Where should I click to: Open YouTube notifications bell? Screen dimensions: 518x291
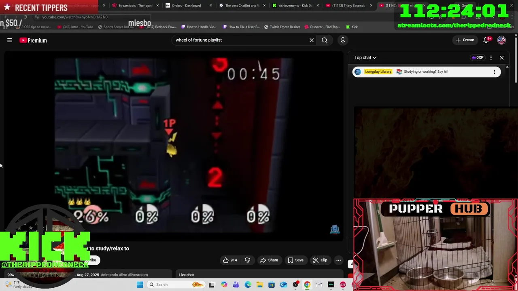[x=487, y=40]
